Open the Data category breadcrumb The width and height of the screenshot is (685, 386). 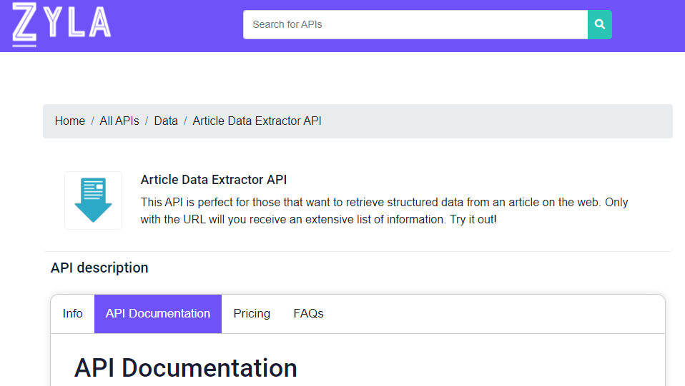[x=166, y=121]
